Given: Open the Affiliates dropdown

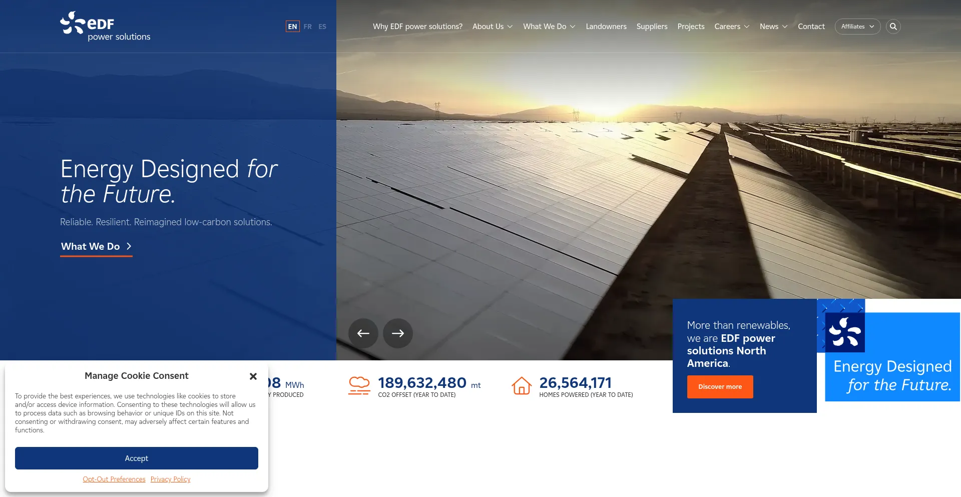Looking at the screenshot, I should (857, 27).
